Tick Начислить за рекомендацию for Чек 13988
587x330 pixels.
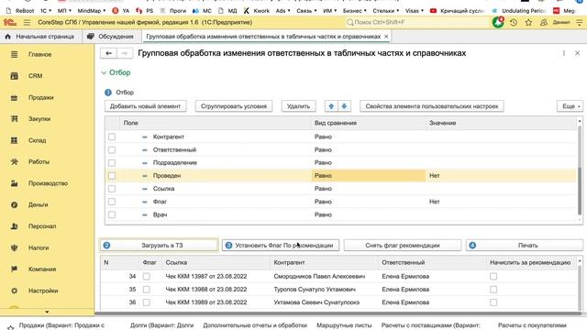pyautogui.click(x=493, y=290)
